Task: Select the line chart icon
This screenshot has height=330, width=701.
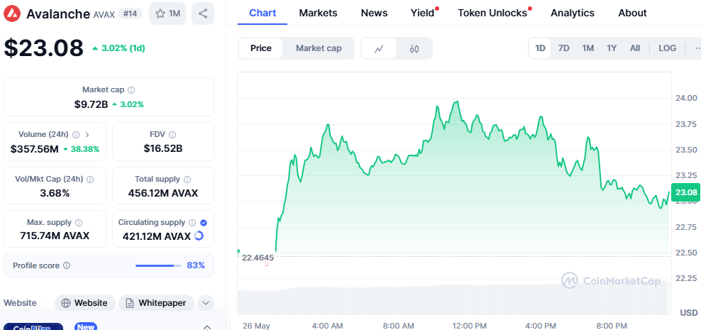Action: [379, 48]
